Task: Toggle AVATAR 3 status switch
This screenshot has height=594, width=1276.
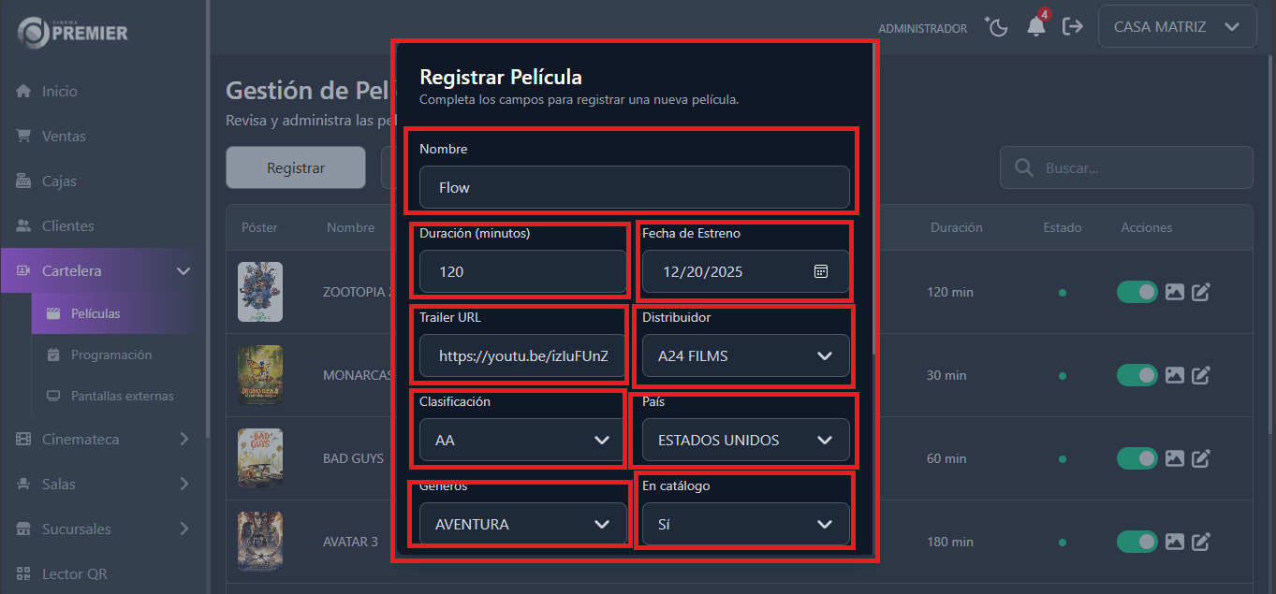Action: [1137, 543]
